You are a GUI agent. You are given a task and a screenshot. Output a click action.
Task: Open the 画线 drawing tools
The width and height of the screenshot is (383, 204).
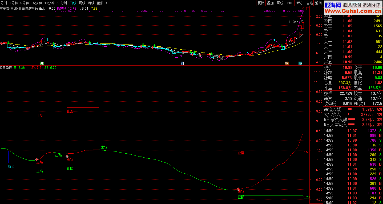click(280, 3)
